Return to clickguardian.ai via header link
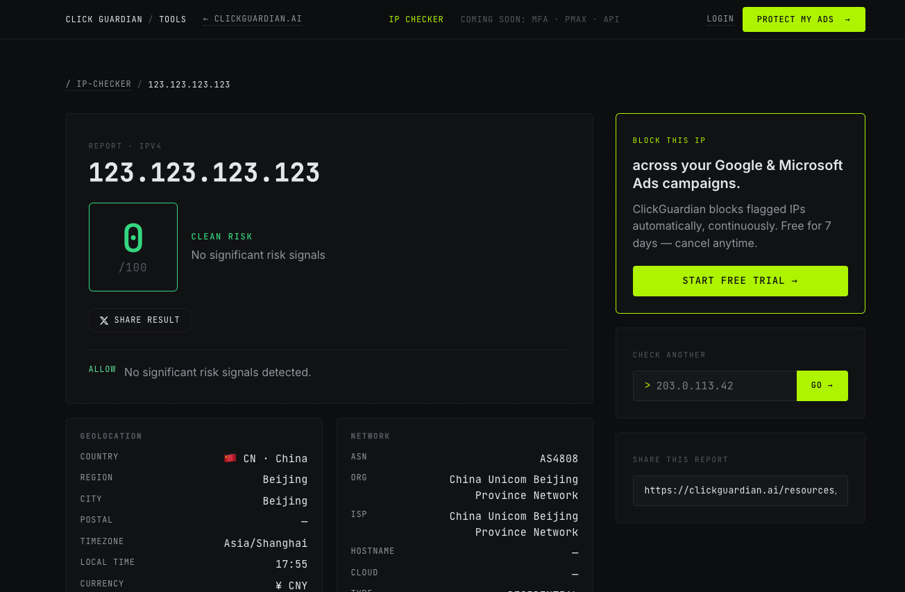 (x=253, y=19)
